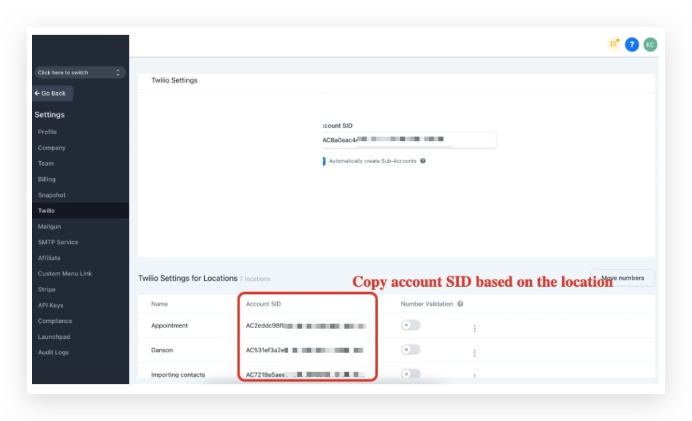Open the notifications list icon
Image resolution: width=692 pixels, height=421 pixels.
pyautogui.click(x=614, y=43)
